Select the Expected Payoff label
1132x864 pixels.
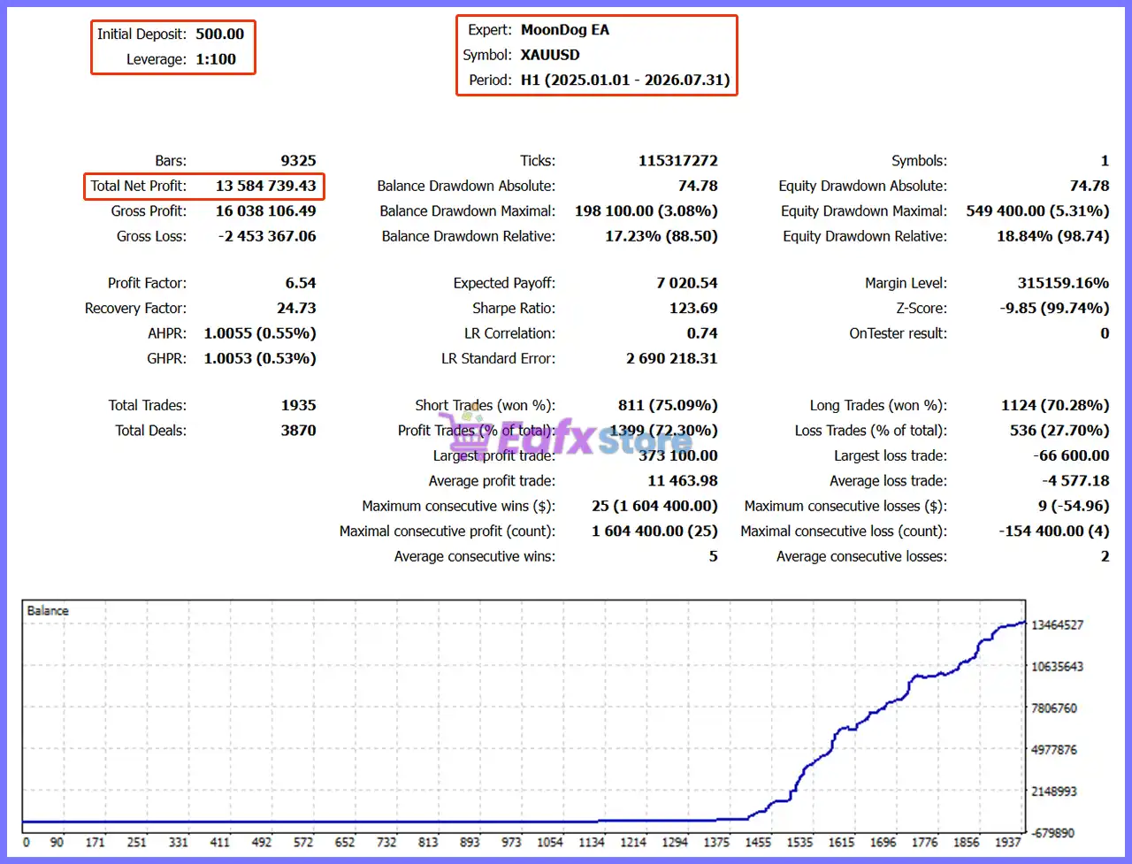(504, 283)
